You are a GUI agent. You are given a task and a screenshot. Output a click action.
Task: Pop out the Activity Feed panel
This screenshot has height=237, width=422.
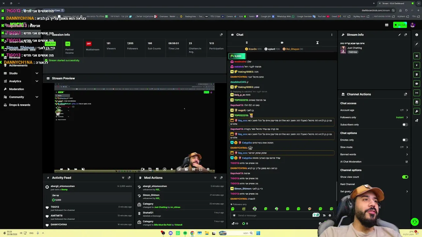129,178
